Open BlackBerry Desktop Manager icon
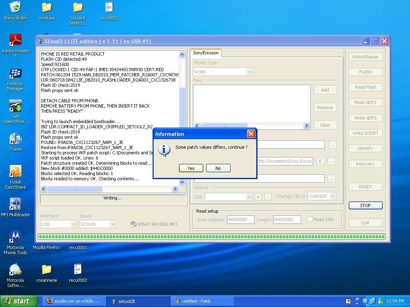 pos(16,80)
